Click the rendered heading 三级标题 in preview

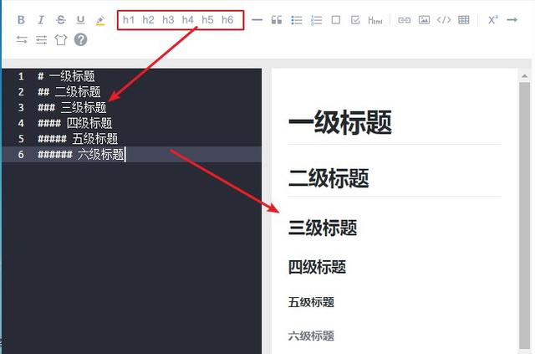point(323,228)
